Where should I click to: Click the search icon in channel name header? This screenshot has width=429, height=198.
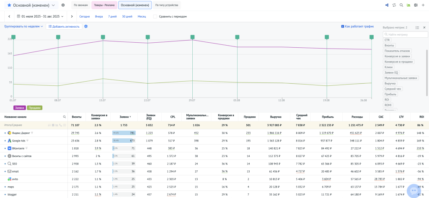coord(64,117)
